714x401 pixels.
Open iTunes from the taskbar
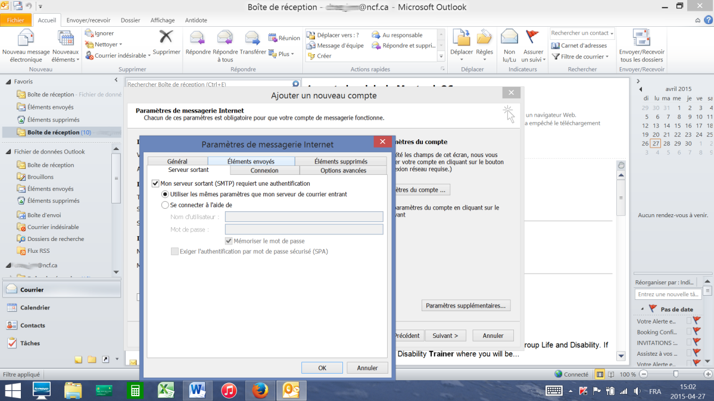(229, 390)
